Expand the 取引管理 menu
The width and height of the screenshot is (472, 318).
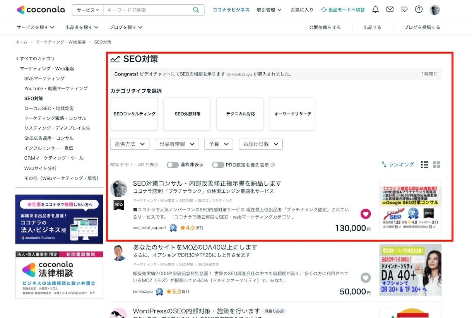pyautogui.click(x=269, y=10)
